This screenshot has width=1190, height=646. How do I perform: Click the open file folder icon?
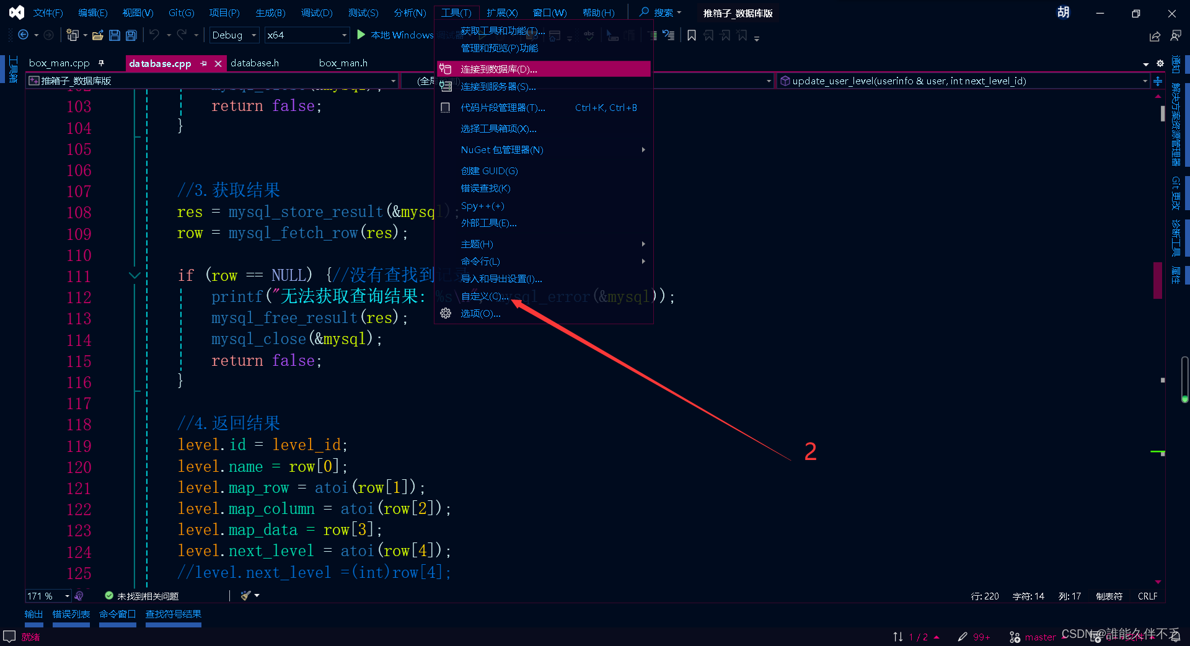click(97, 35)
